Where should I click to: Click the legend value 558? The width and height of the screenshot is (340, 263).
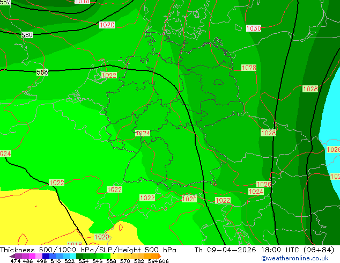(x=111, y=261)
